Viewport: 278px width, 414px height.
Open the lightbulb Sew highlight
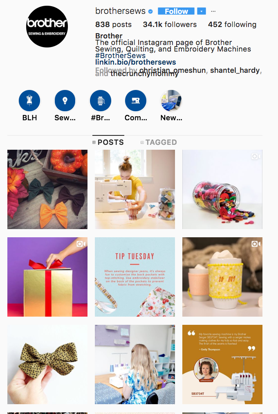pyautogui.click(x=65, y=101)
